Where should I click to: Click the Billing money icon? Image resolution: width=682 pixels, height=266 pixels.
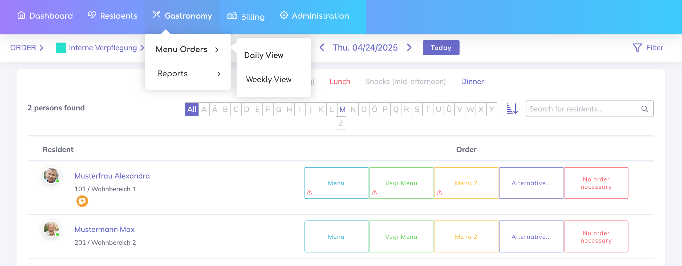point(232,16)
